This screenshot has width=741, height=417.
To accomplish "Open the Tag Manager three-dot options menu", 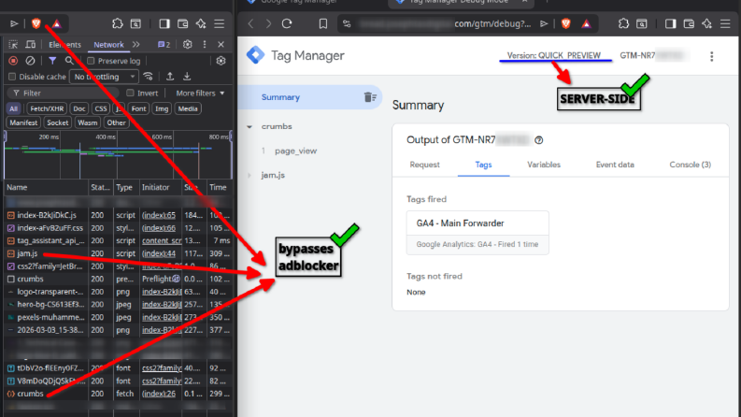I will (x=712, y=56).
